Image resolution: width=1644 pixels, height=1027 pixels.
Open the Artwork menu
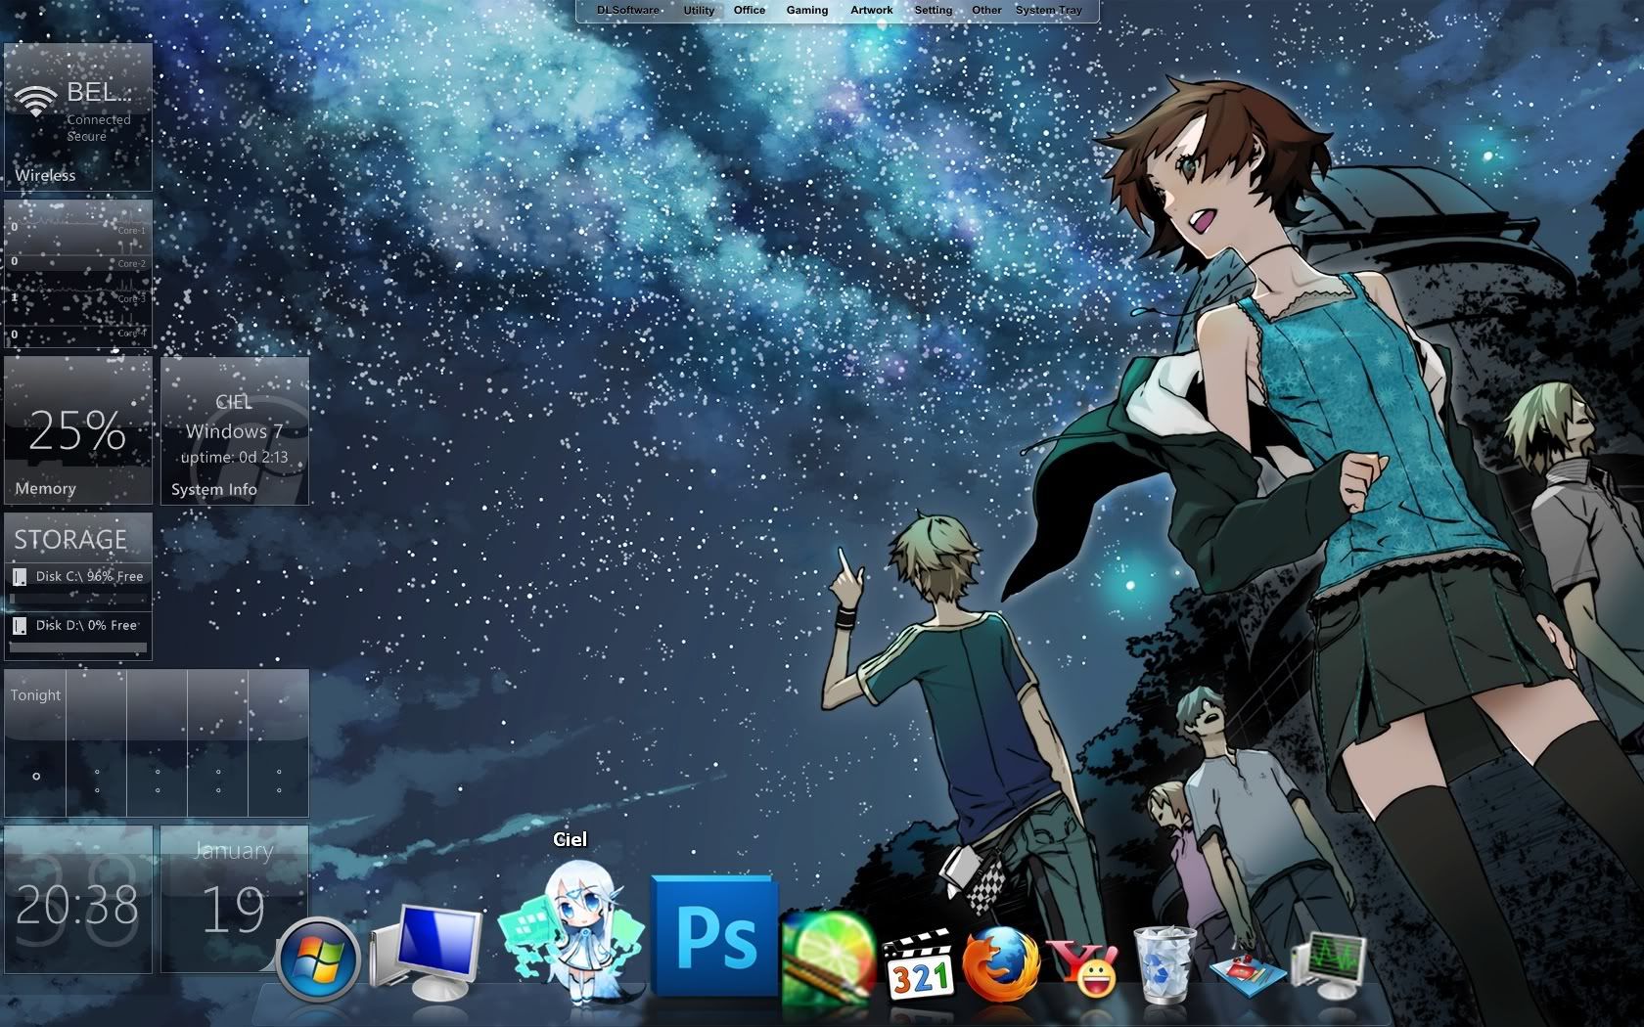[872, 10]
